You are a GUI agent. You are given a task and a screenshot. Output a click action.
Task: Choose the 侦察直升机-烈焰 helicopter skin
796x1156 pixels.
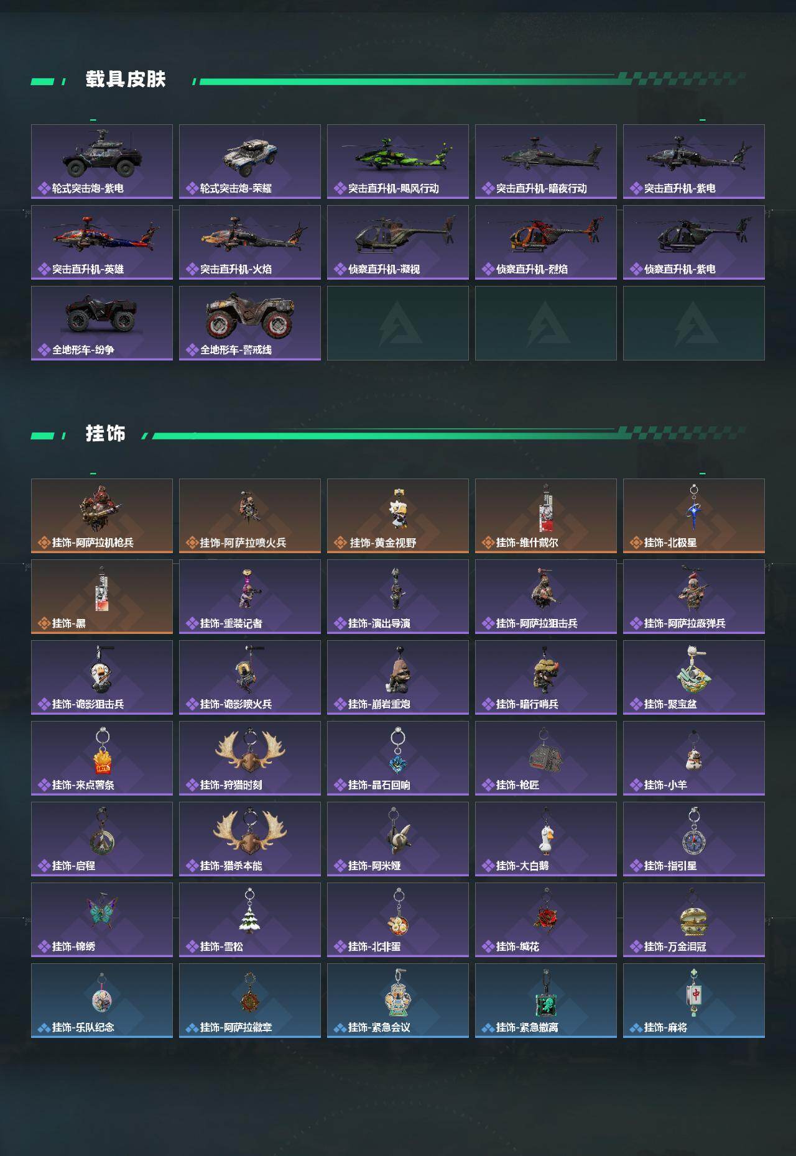click(x=546, y=242)
